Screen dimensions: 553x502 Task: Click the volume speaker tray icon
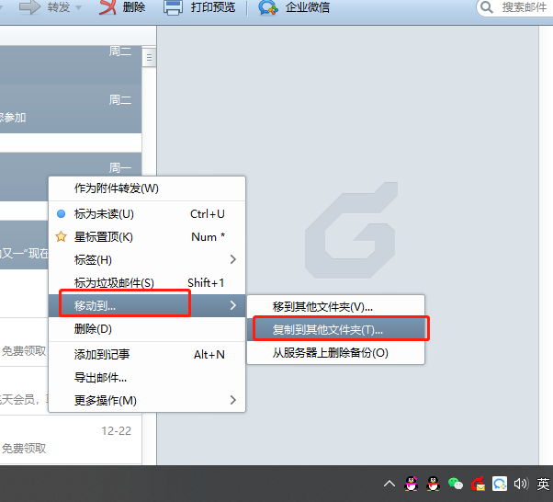coord(522,484)
